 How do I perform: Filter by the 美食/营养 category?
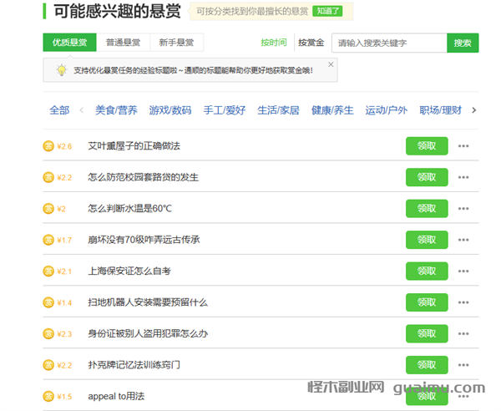click(116, 110)
